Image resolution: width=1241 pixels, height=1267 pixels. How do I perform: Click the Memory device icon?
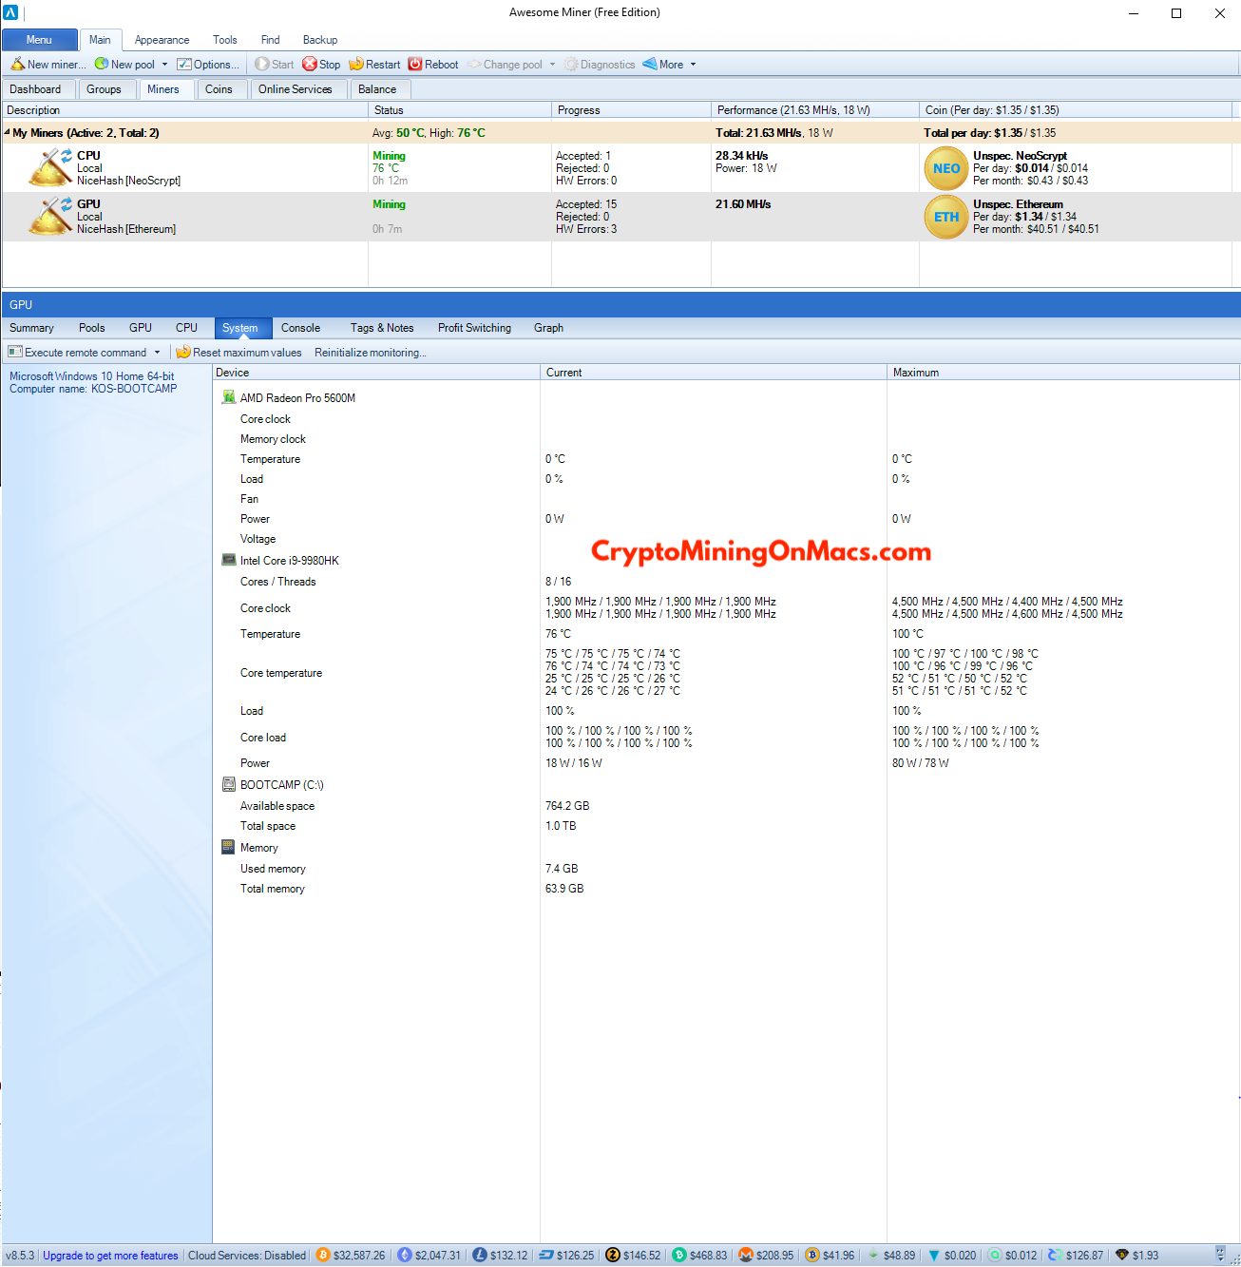tap(228, 847)
